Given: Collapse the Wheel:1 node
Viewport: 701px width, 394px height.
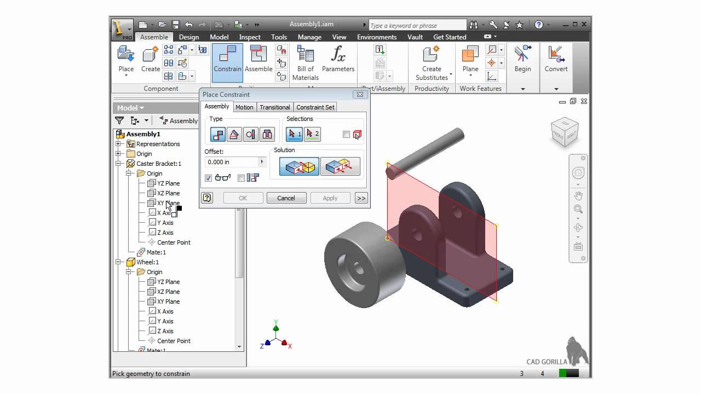Looking at the screenshot, I should pos(118,262).
